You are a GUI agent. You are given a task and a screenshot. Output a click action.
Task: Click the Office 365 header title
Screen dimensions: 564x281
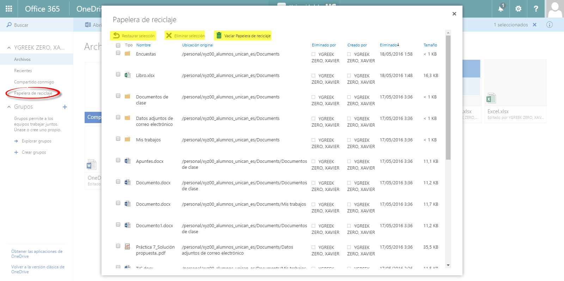(x=42, y=9)
